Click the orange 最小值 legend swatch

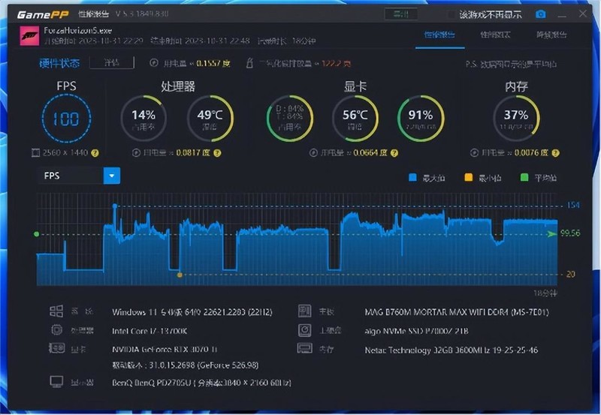pyautogui.click(x=468, y=177)
